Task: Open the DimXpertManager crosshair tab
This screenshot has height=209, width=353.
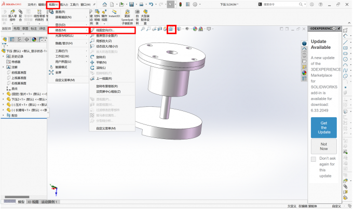Action: point(27,39)
